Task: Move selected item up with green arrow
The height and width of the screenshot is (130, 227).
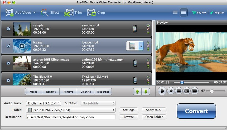Action: tap(137, 92)
